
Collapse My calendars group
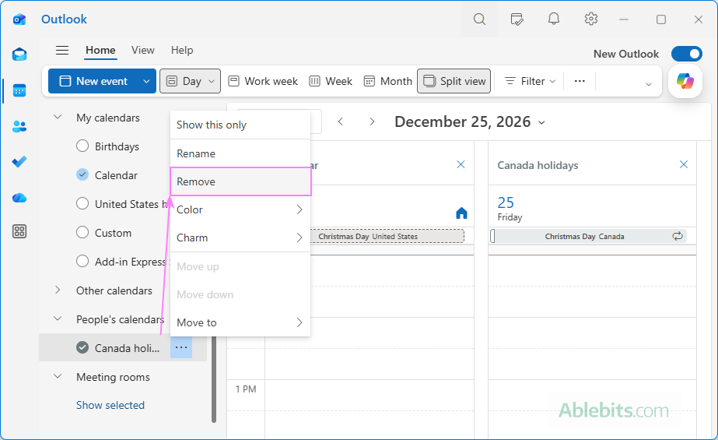58,118
